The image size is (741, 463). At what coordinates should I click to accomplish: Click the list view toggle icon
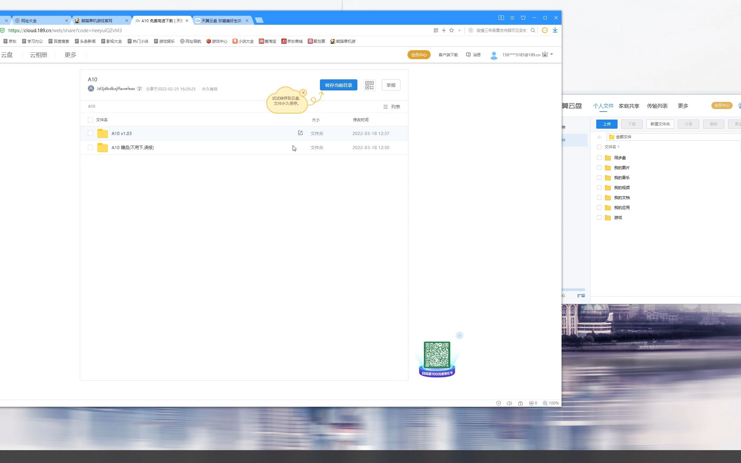[386, 106]
